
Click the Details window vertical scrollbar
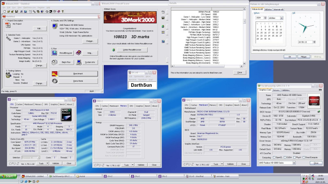tap(244, 36)
